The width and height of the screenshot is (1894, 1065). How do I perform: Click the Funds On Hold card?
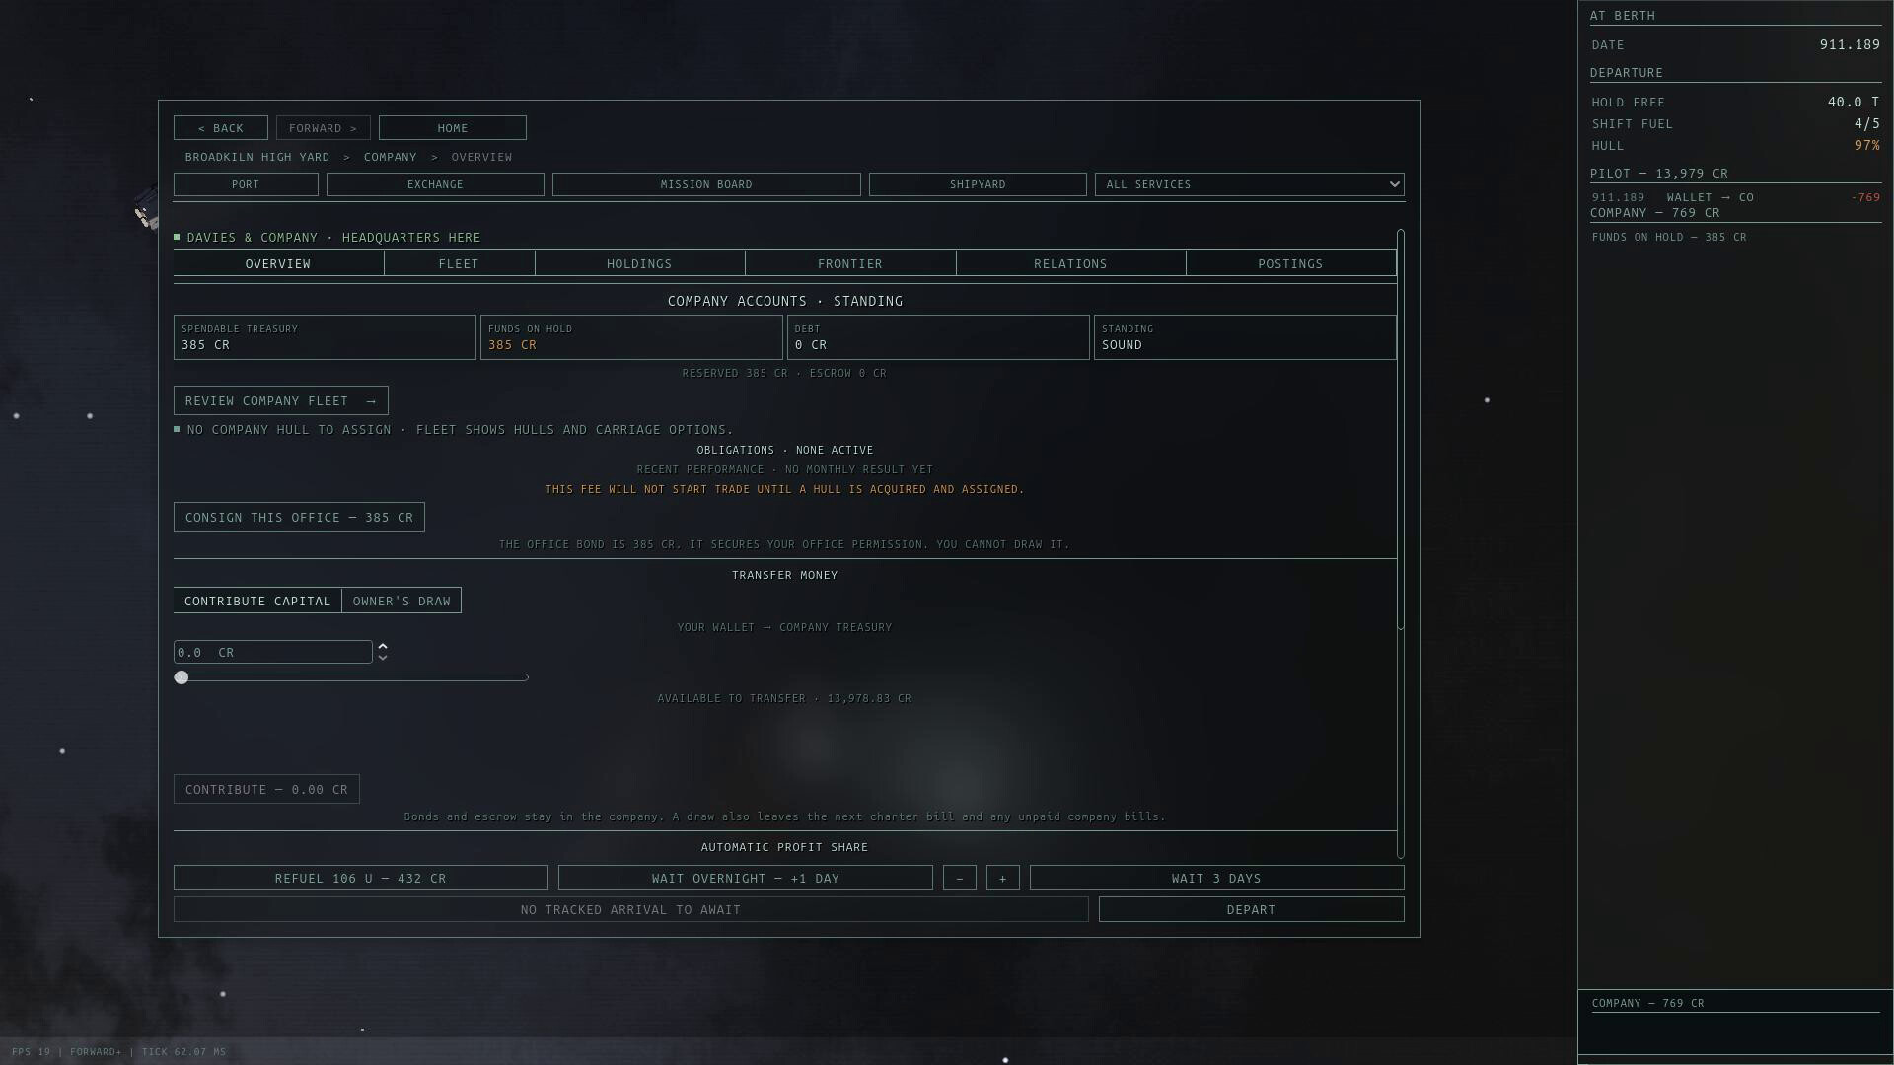[631, 337]
